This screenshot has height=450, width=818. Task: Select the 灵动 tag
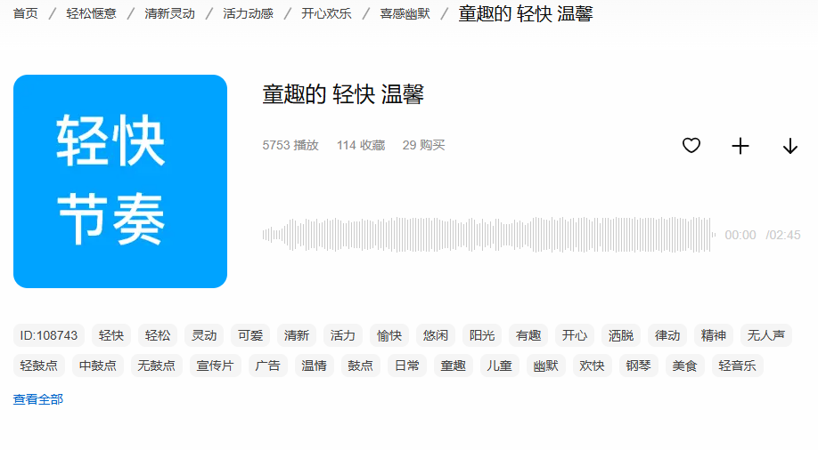[204, 335]
